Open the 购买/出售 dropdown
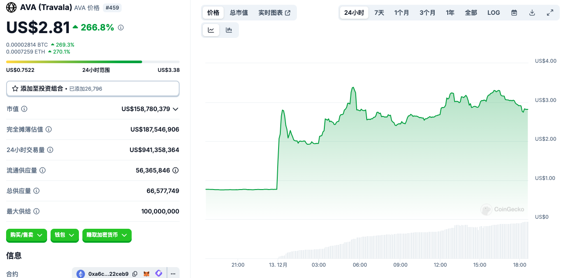565x278 pixels. click(x=26, y=235)
